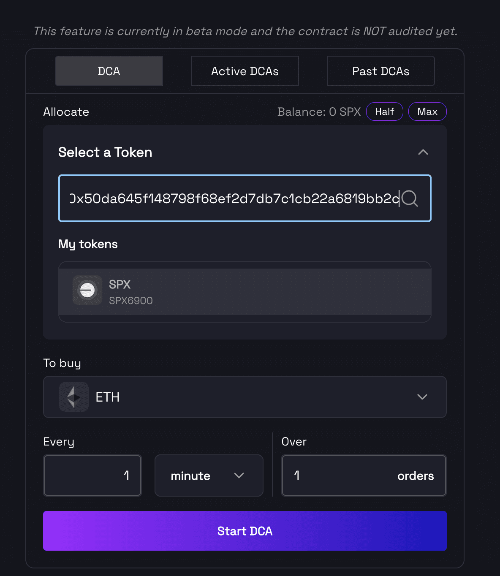Viewport: 500px width, 576px height.
Task: Click the beta mode warning notice
Action: click(x=246, y=31)
